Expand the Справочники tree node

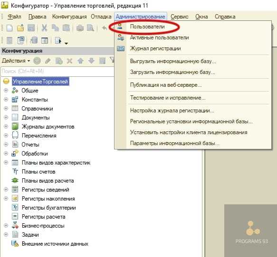click(x=6, y=108)
